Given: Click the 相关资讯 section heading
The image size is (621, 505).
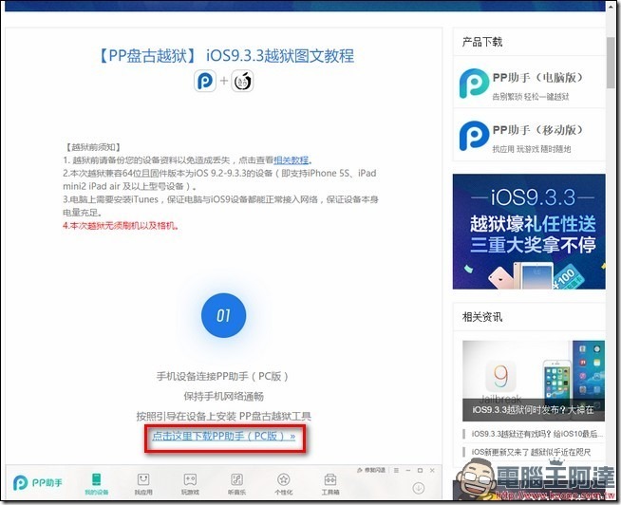Looking at the screenshot, I should click(482, 316).
